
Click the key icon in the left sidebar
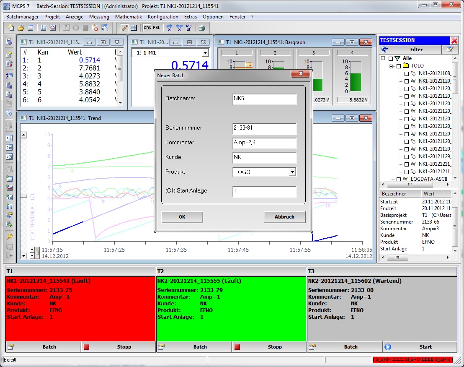point(9,236)
